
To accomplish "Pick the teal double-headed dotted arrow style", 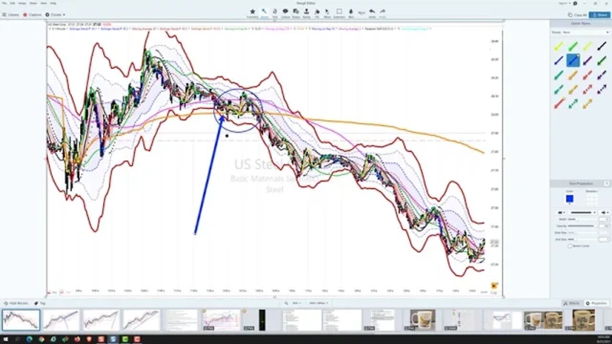I will coord(573,103).
